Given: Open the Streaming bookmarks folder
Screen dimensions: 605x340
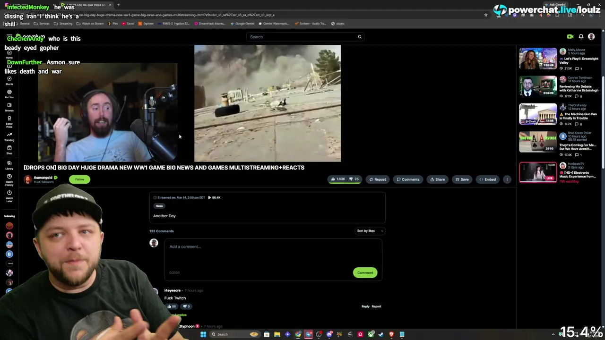Looking at the screenshot, I should (63, 24).
